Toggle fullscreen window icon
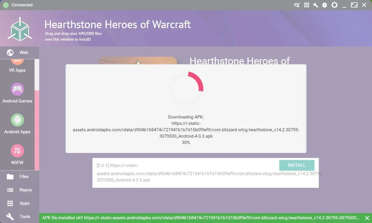 coord(354,5)
